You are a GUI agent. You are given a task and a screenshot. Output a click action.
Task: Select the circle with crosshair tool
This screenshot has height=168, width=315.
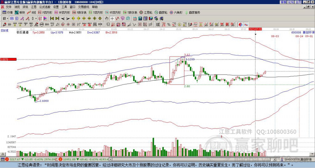[x=63, y=25]
